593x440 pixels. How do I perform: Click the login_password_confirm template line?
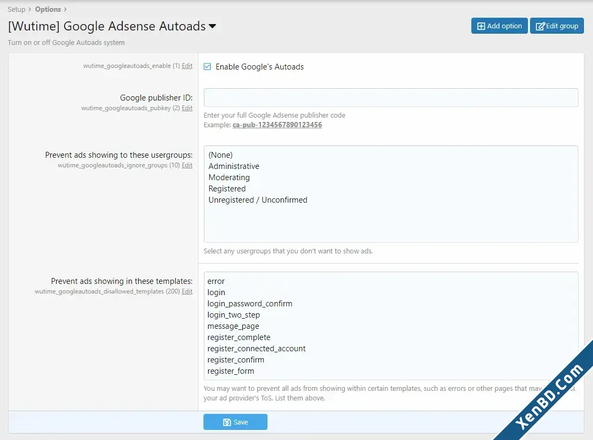click(250, 304)
